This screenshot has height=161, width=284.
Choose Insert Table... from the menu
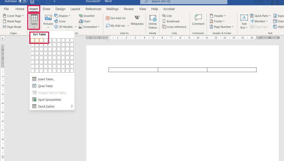pos(52,79)
